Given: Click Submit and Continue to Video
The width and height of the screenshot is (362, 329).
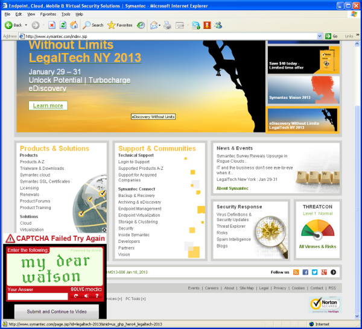Looking at the screenshot, I should click(x=57, y=312).
